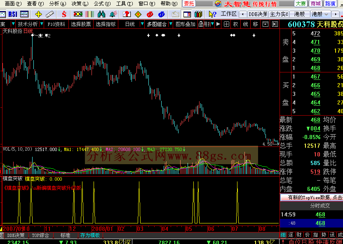Click the RSI indicator toolbar icon

[13, 14]
